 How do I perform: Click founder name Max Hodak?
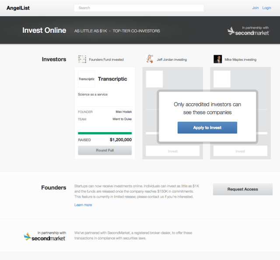coord(123,112)
